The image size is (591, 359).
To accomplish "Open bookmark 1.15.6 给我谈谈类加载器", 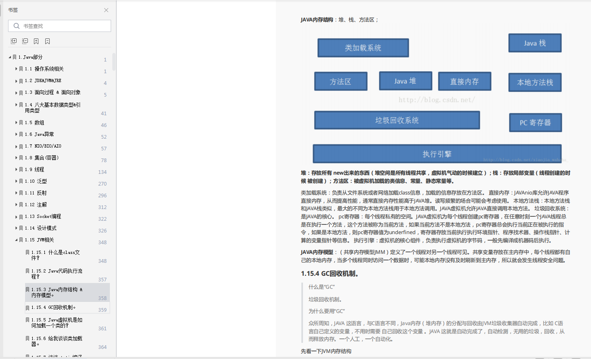I will (57, 341).
